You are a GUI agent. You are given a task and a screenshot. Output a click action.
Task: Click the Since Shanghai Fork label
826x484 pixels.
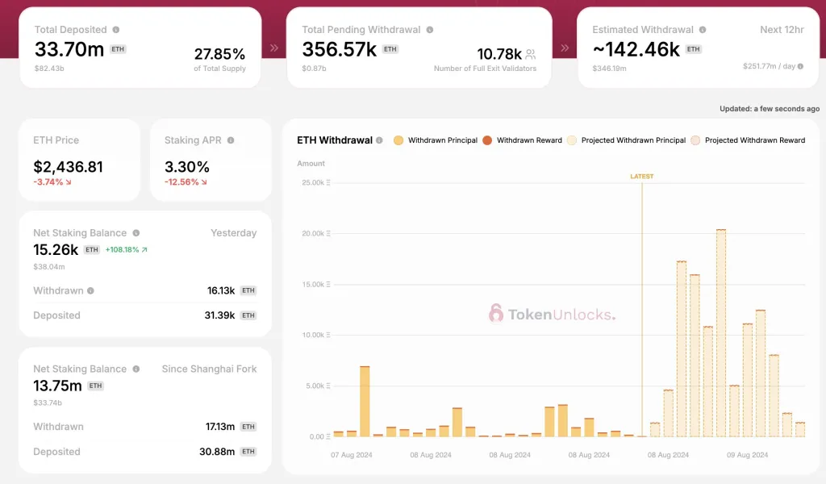(x=209, y=369)
